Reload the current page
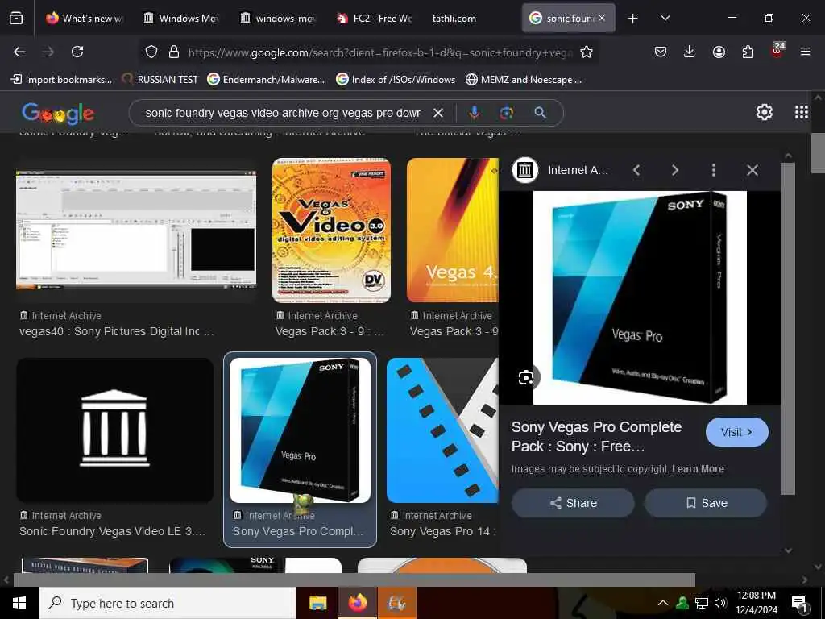The height and width of the screenshot is (619, 825). tap(77, 52)
